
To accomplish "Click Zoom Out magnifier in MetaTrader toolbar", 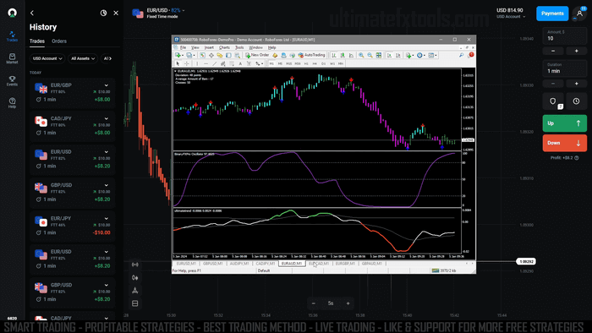I will click(370, 55).
